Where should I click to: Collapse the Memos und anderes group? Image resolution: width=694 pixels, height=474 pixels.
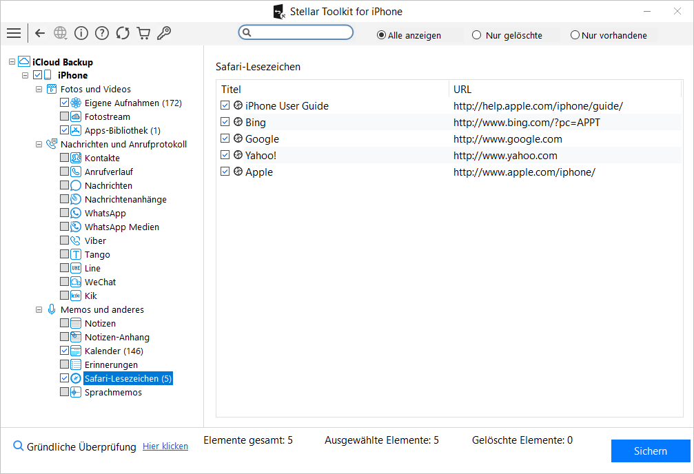point(39,310)
